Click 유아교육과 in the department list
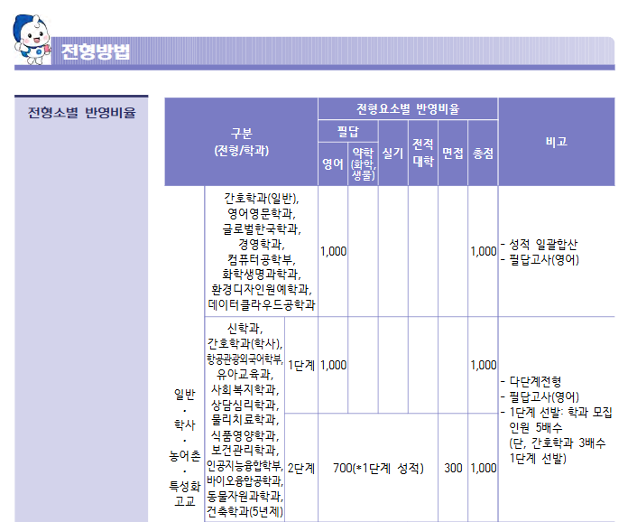Viewport: 637px width, 522px height. click(x=245, y=374)
